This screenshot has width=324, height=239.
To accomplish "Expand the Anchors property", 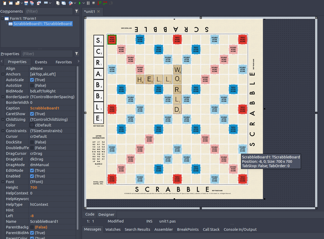I will 3,74.
